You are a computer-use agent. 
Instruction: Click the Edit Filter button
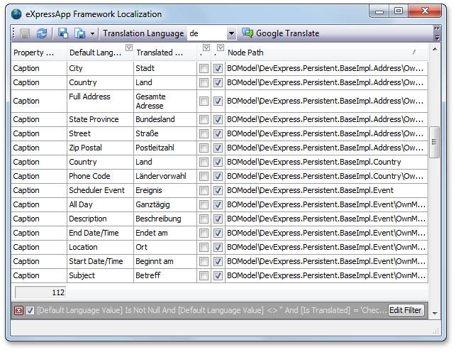tap(406, 310)
